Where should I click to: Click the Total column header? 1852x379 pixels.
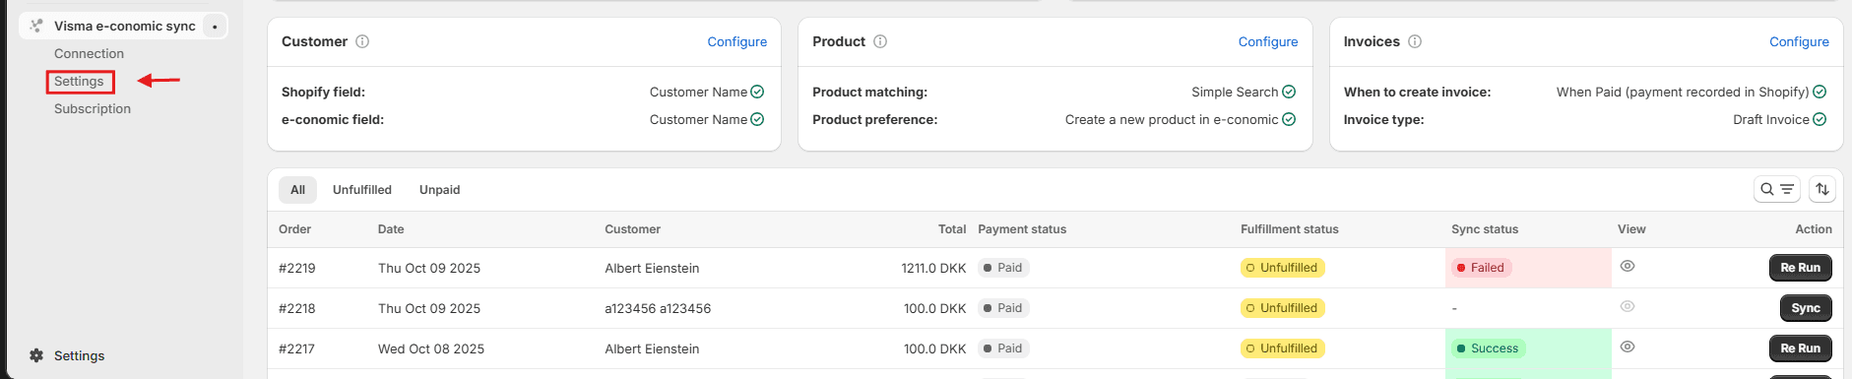click(x=952, y=229)
